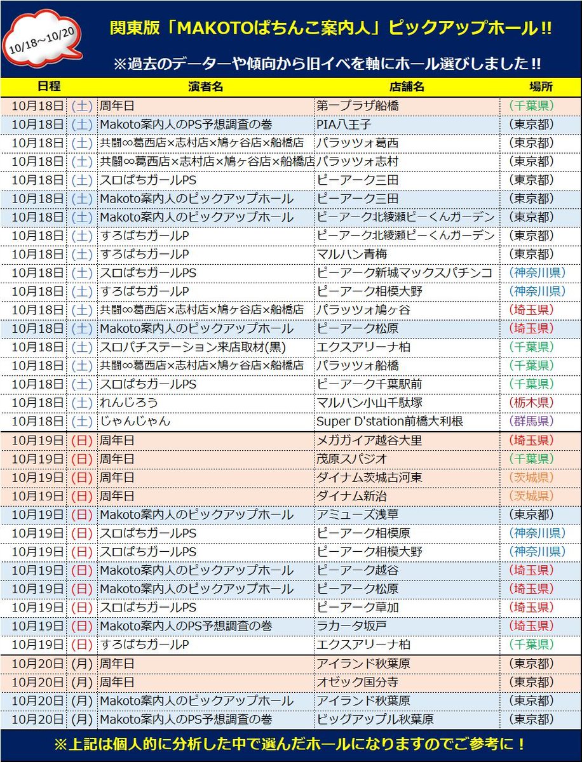Screen dimensions: 582x762
Task: Select the パラッツォ志村 store cell
Action: [x=407, y=161]
